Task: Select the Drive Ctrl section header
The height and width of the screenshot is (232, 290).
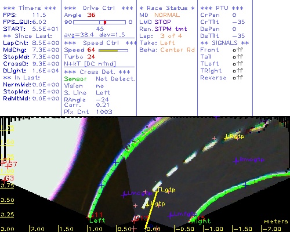Action: point(99,8)
